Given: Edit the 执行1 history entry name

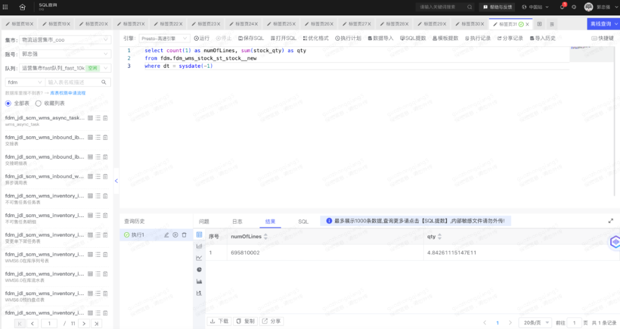Looking at the screenshot, I should coord(166,234).
